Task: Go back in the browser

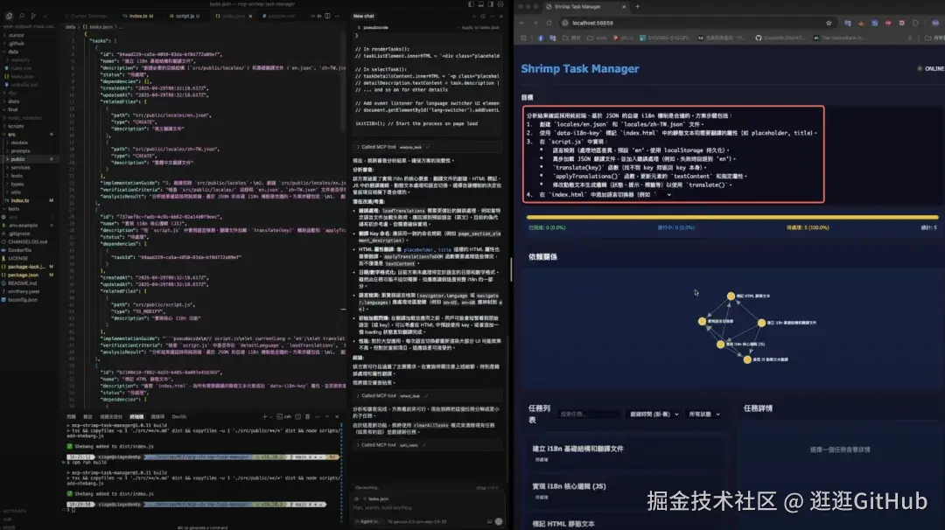Action: [x=521, y=23]
